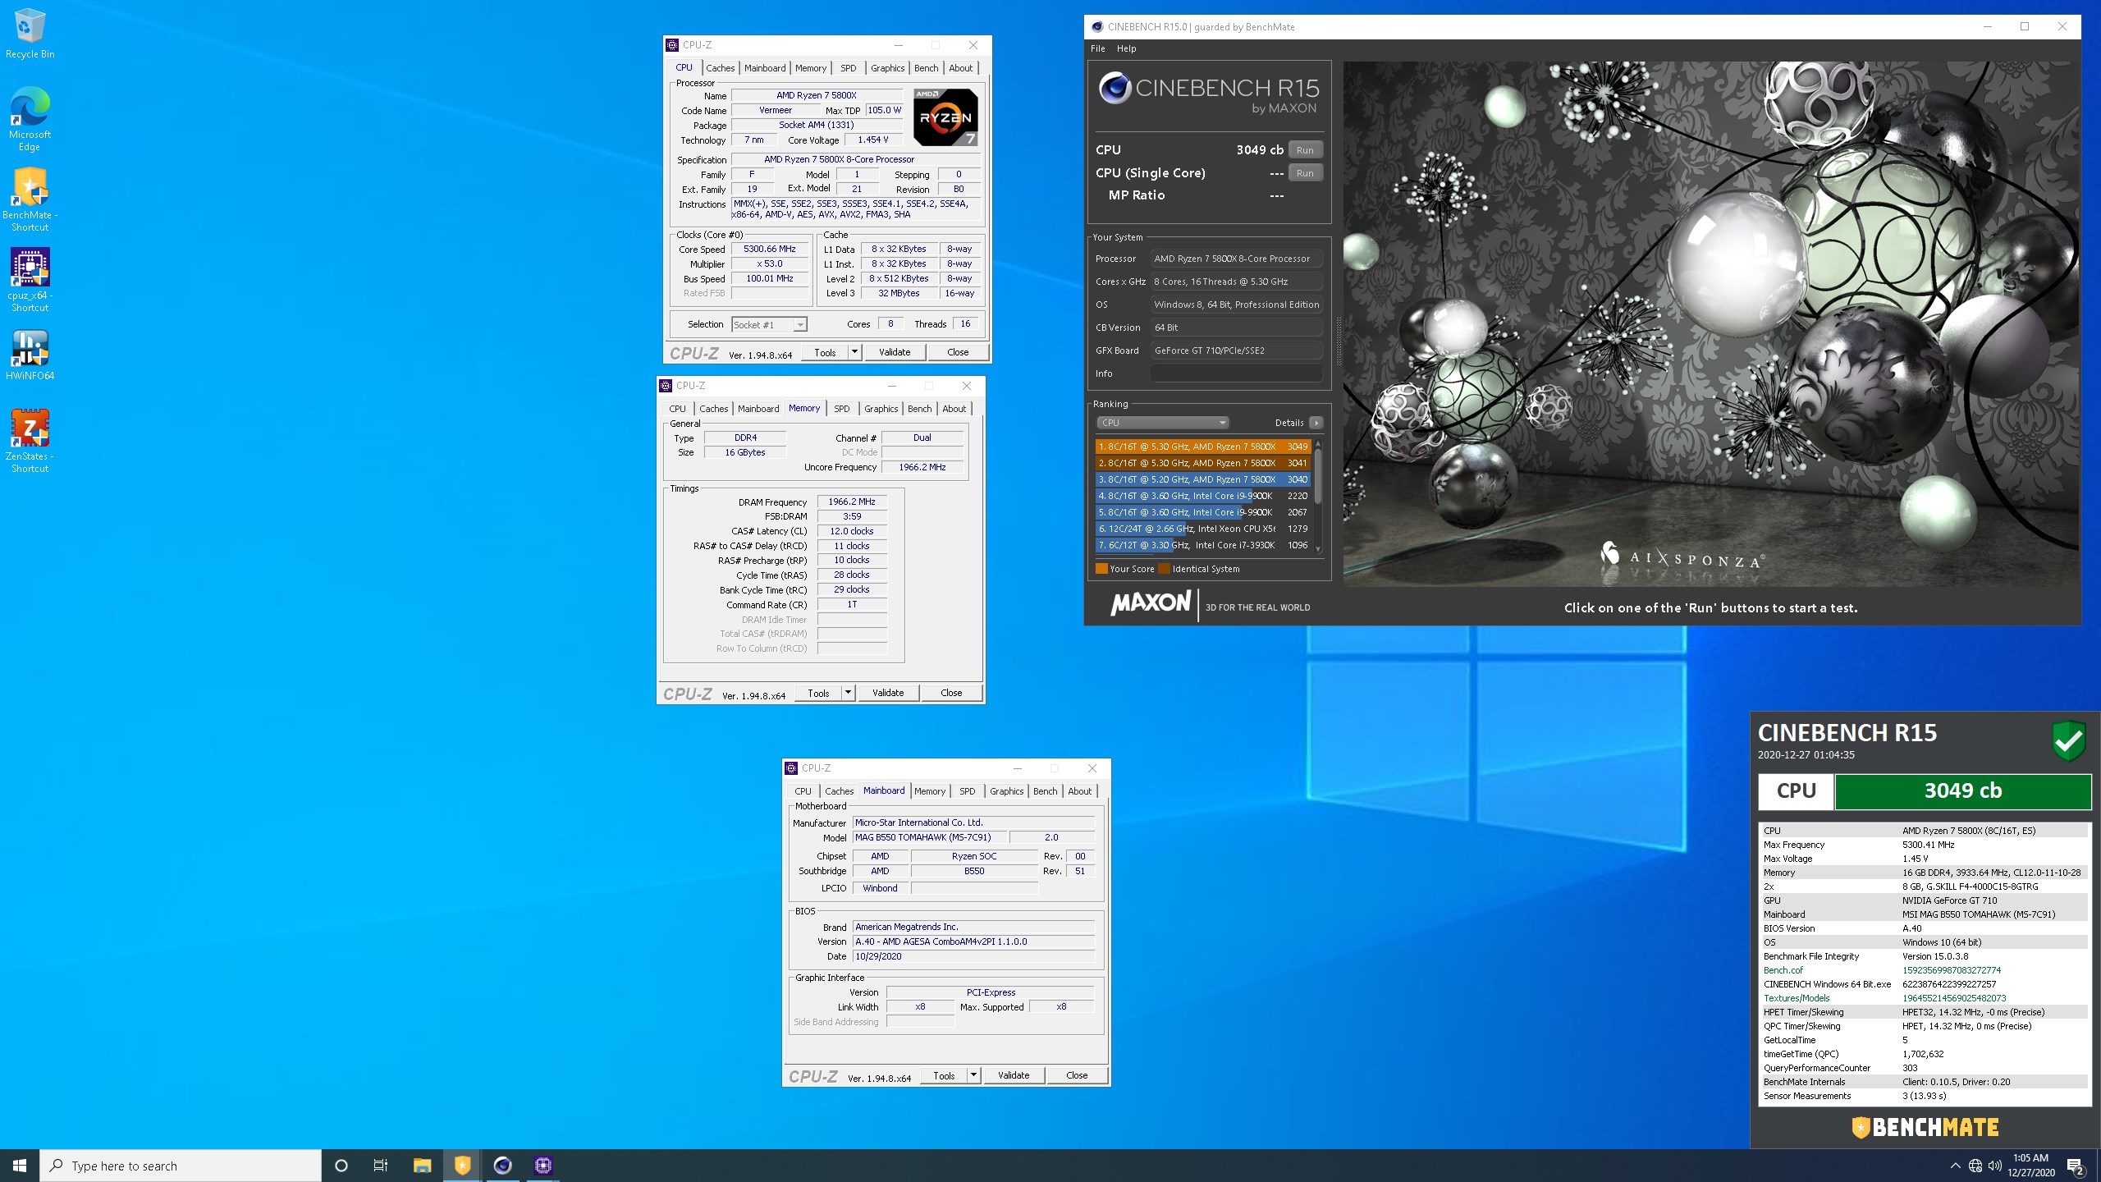This screenshot has width=2101, height=1182.
Task: Click Validate in CPU-Z CPU window
Action: coord(895,352)
